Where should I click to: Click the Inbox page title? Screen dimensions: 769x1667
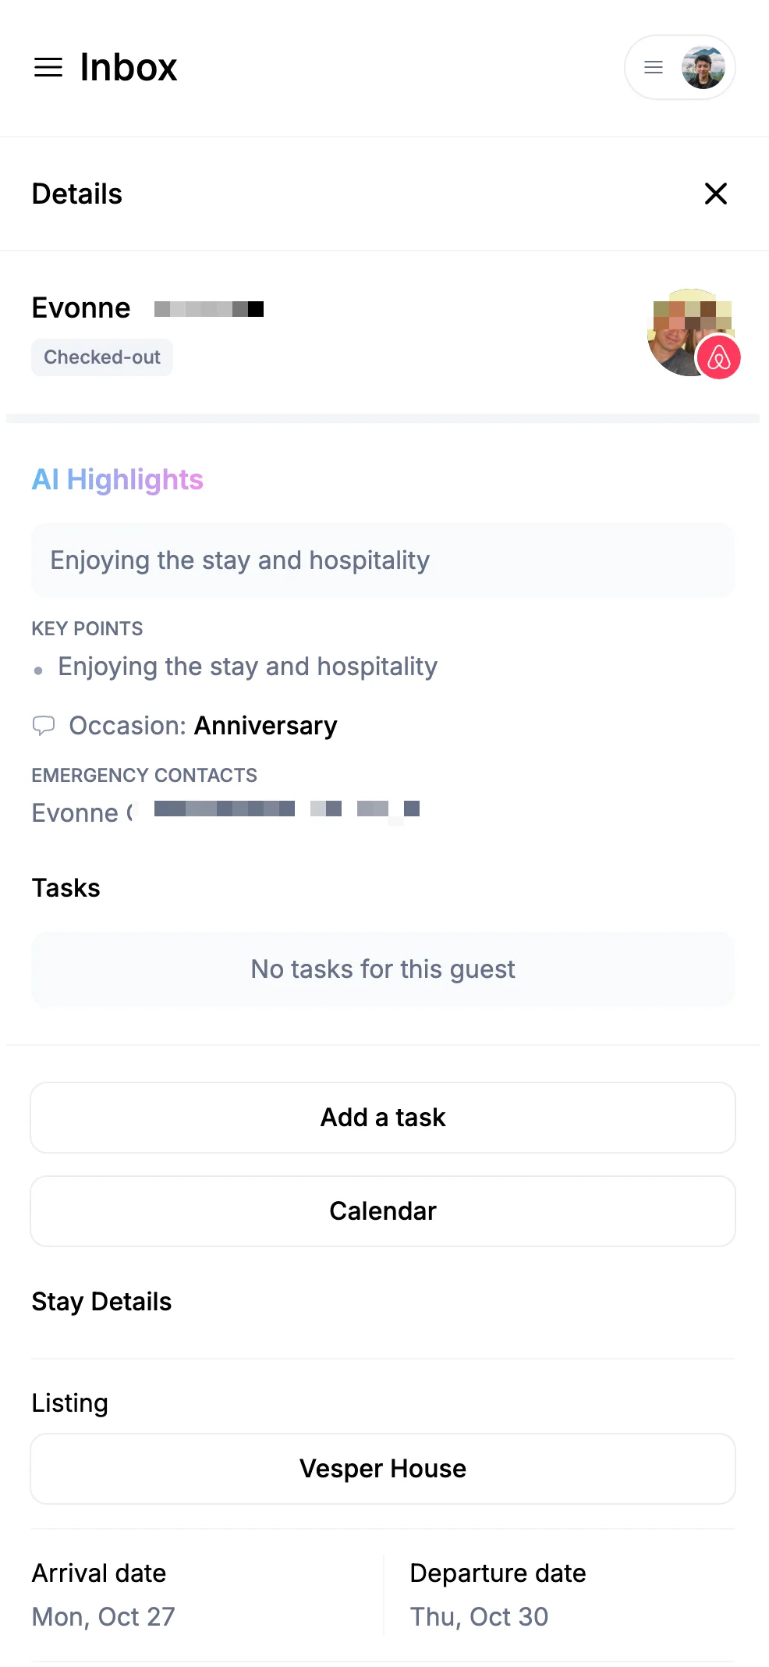click(129, 67)
